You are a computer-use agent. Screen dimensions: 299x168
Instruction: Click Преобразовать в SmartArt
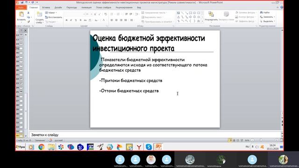point(157,22)
